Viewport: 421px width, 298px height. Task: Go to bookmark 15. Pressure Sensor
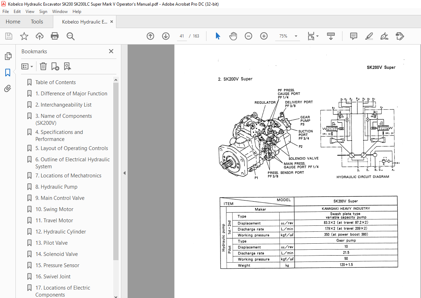coord(57,265)
